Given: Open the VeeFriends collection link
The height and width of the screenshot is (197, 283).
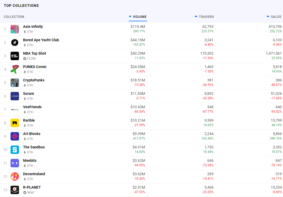Looking at the screenshot, I should [x=32, y=107].
